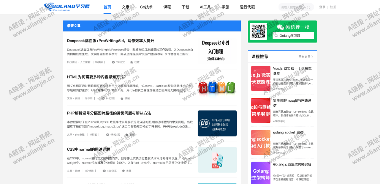
Task: Click the star 收藏 icon on CSS article
Action: 123,171
